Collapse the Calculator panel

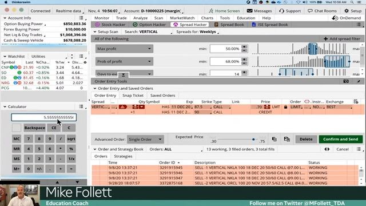[5, 106]
